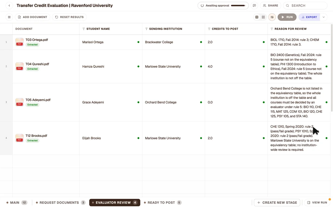Open the hamburger menu left of Add Document
The height and width of the screenshot is (208, 333).
pos(9,17)
